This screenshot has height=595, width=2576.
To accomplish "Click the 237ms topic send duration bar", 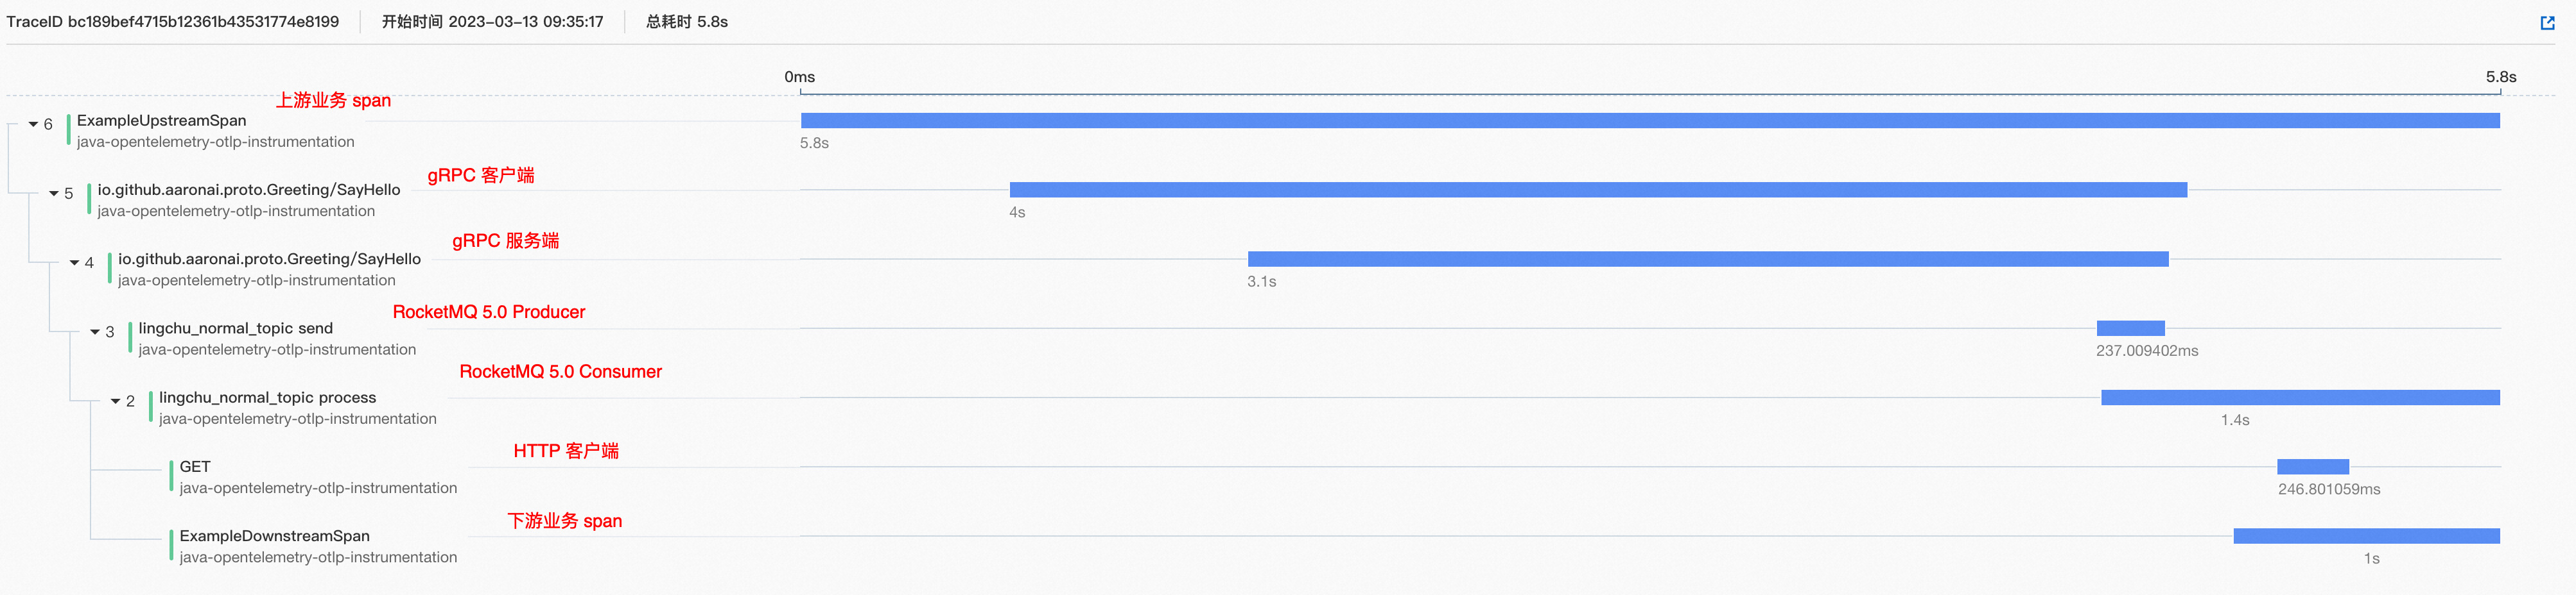I will pos(2130,328).
